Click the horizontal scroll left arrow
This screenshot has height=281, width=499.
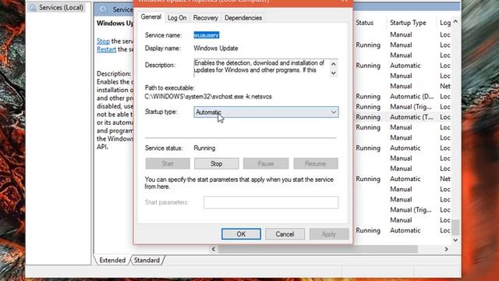click(x=214, y=249)
